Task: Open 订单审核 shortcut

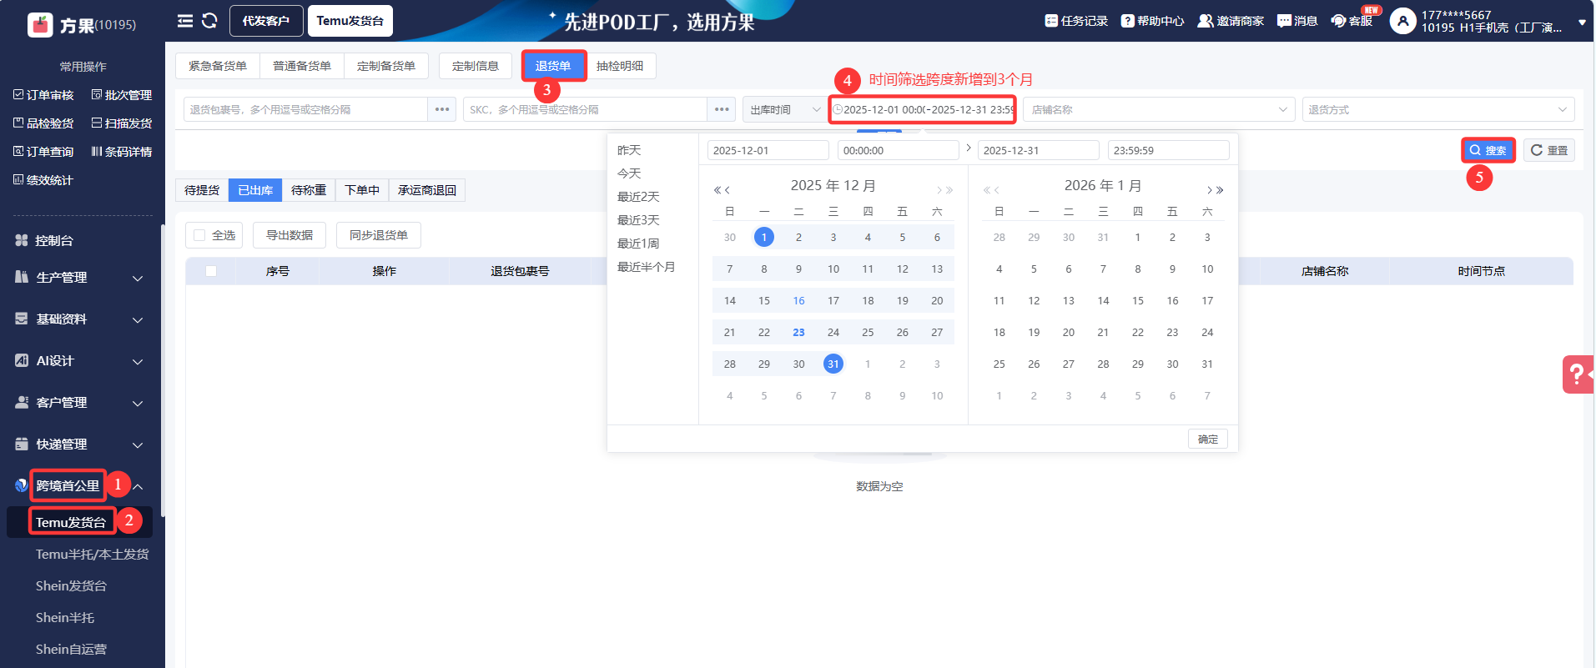Action: [43, 95]
